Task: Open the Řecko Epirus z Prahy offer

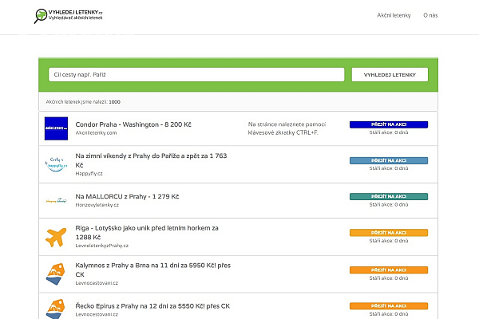Action: tap(152, 306)
